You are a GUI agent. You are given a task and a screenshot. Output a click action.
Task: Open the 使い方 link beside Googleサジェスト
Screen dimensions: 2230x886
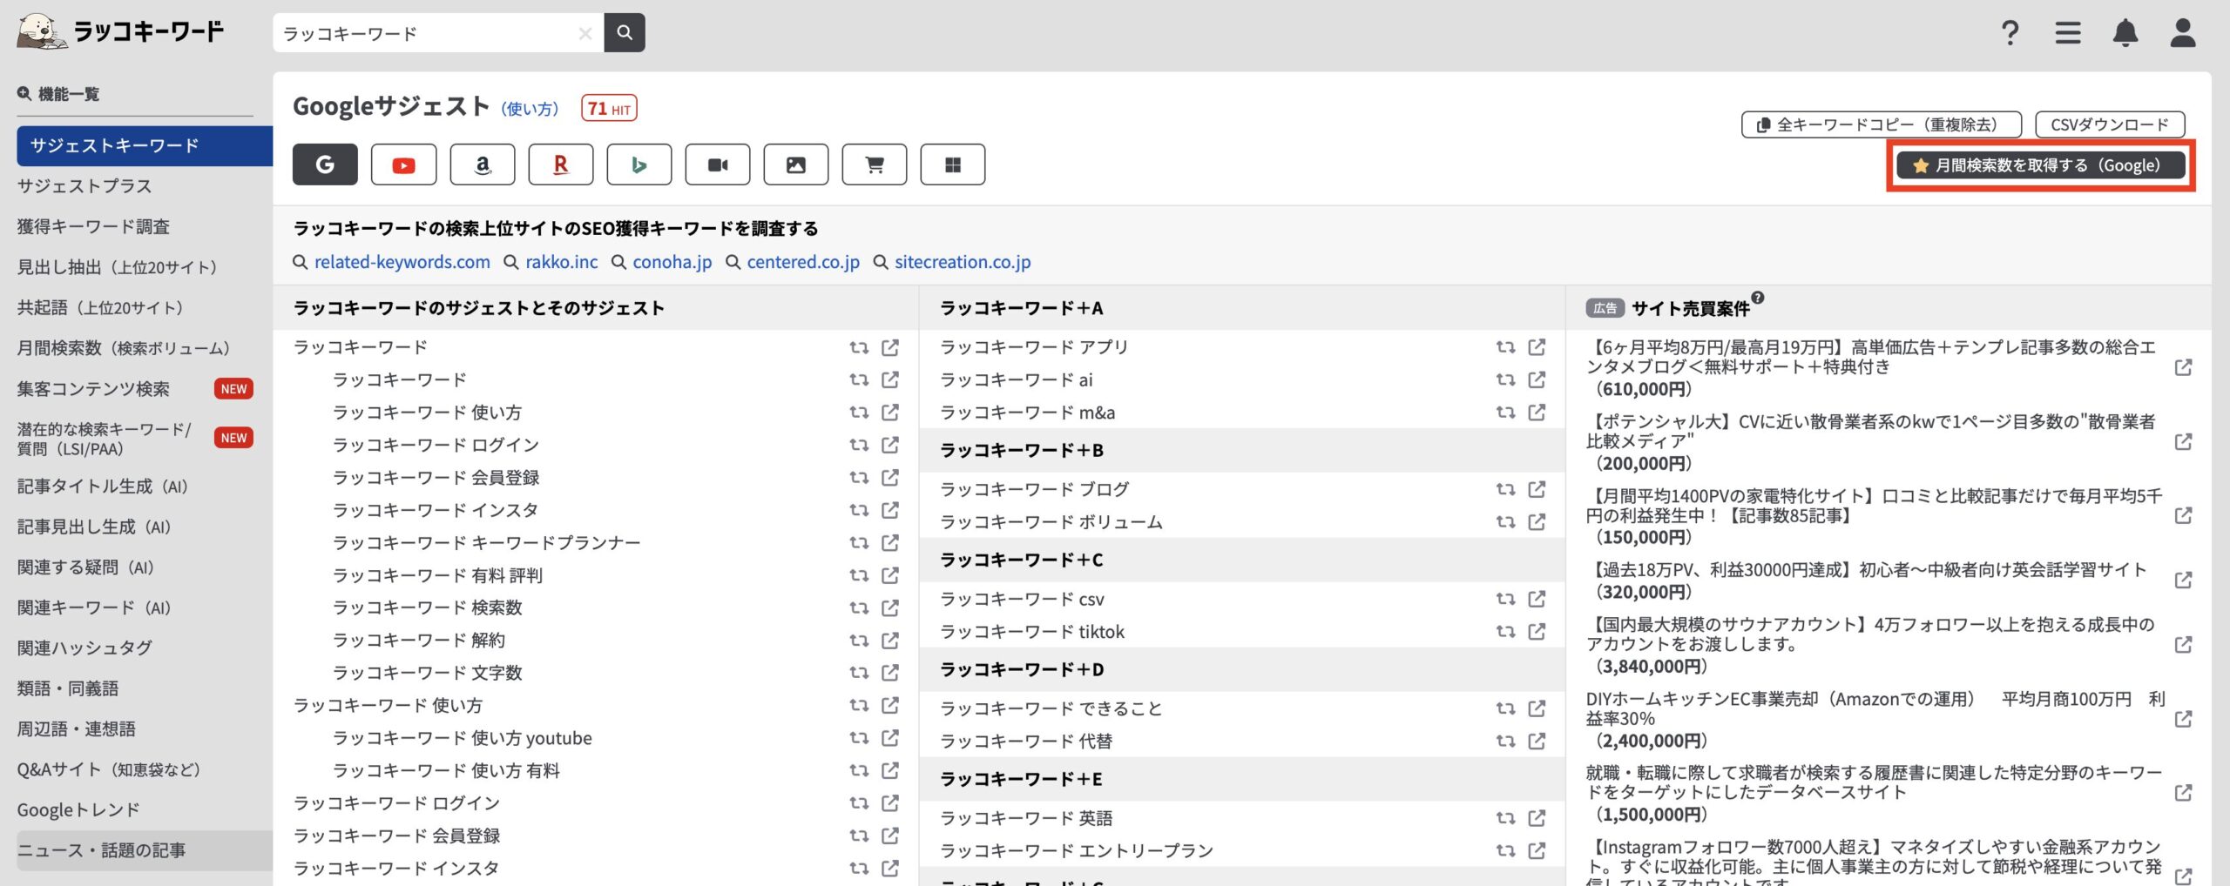click(530, 109)
